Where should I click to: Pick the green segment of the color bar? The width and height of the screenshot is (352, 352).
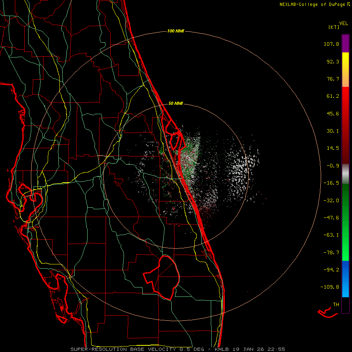coord(345,222)
